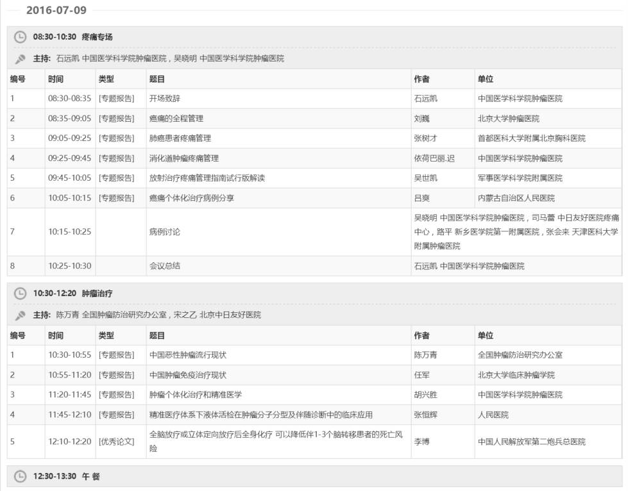The height and width of the screenshot is (491, 628).
Task: Click the topic starting 精准医疗体系下液体活检
Action: coord(260,415)
